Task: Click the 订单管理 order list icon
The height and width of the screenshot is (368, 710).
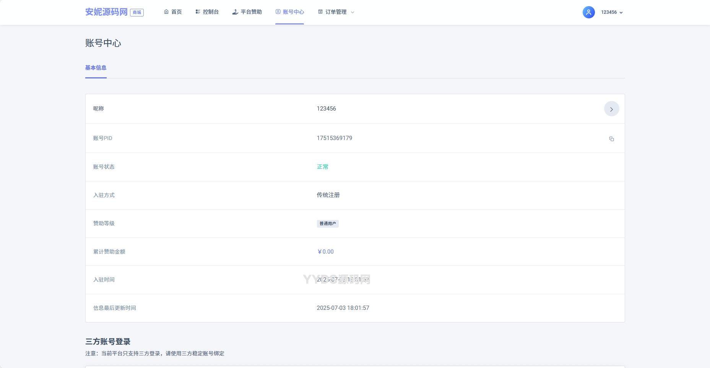Action: (x=320, y=11)
